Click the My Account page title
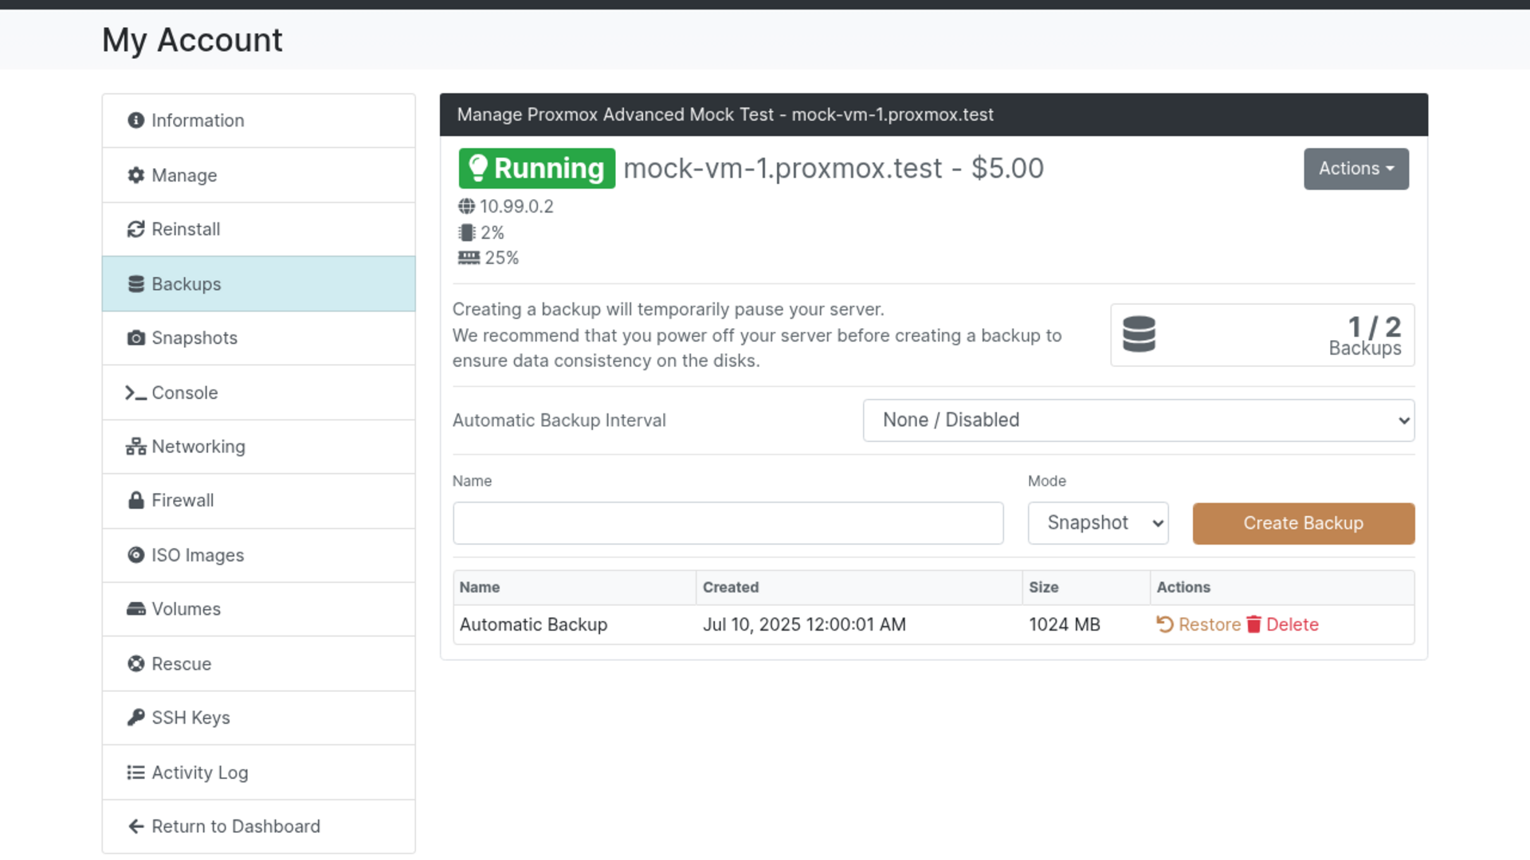This screenshot has width=1530, height=860. pyautogui.click(x=192, y=40)
